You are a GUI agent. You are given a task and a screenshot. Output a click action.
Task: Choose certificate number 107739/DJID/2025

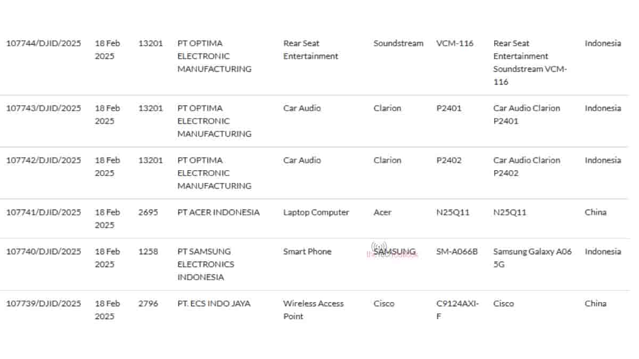click(44, 304)
